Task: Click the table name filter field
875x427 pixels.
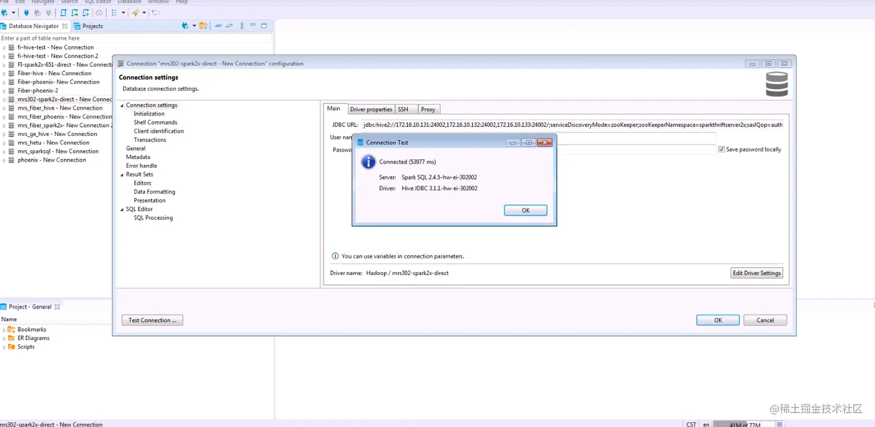Action: click(136, 38)
